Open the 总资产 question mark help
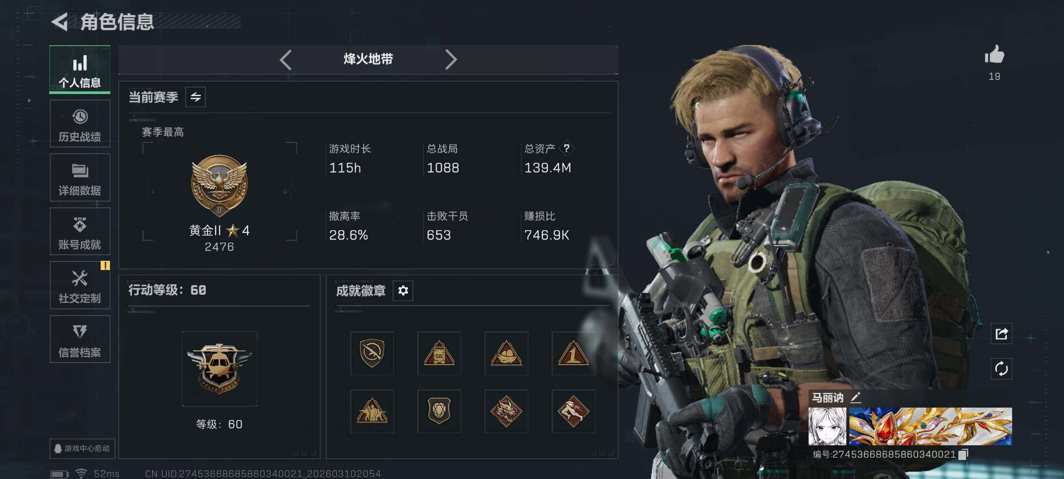Image resolution: width=1064 pixels, height=479 pixels. [567, 149]
